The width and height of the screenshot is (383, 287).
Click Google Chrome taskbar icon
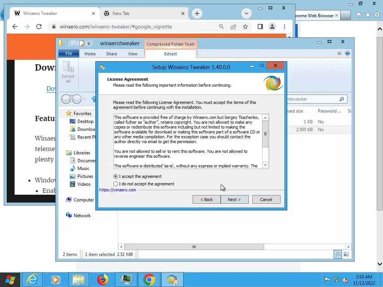(149, 280)
